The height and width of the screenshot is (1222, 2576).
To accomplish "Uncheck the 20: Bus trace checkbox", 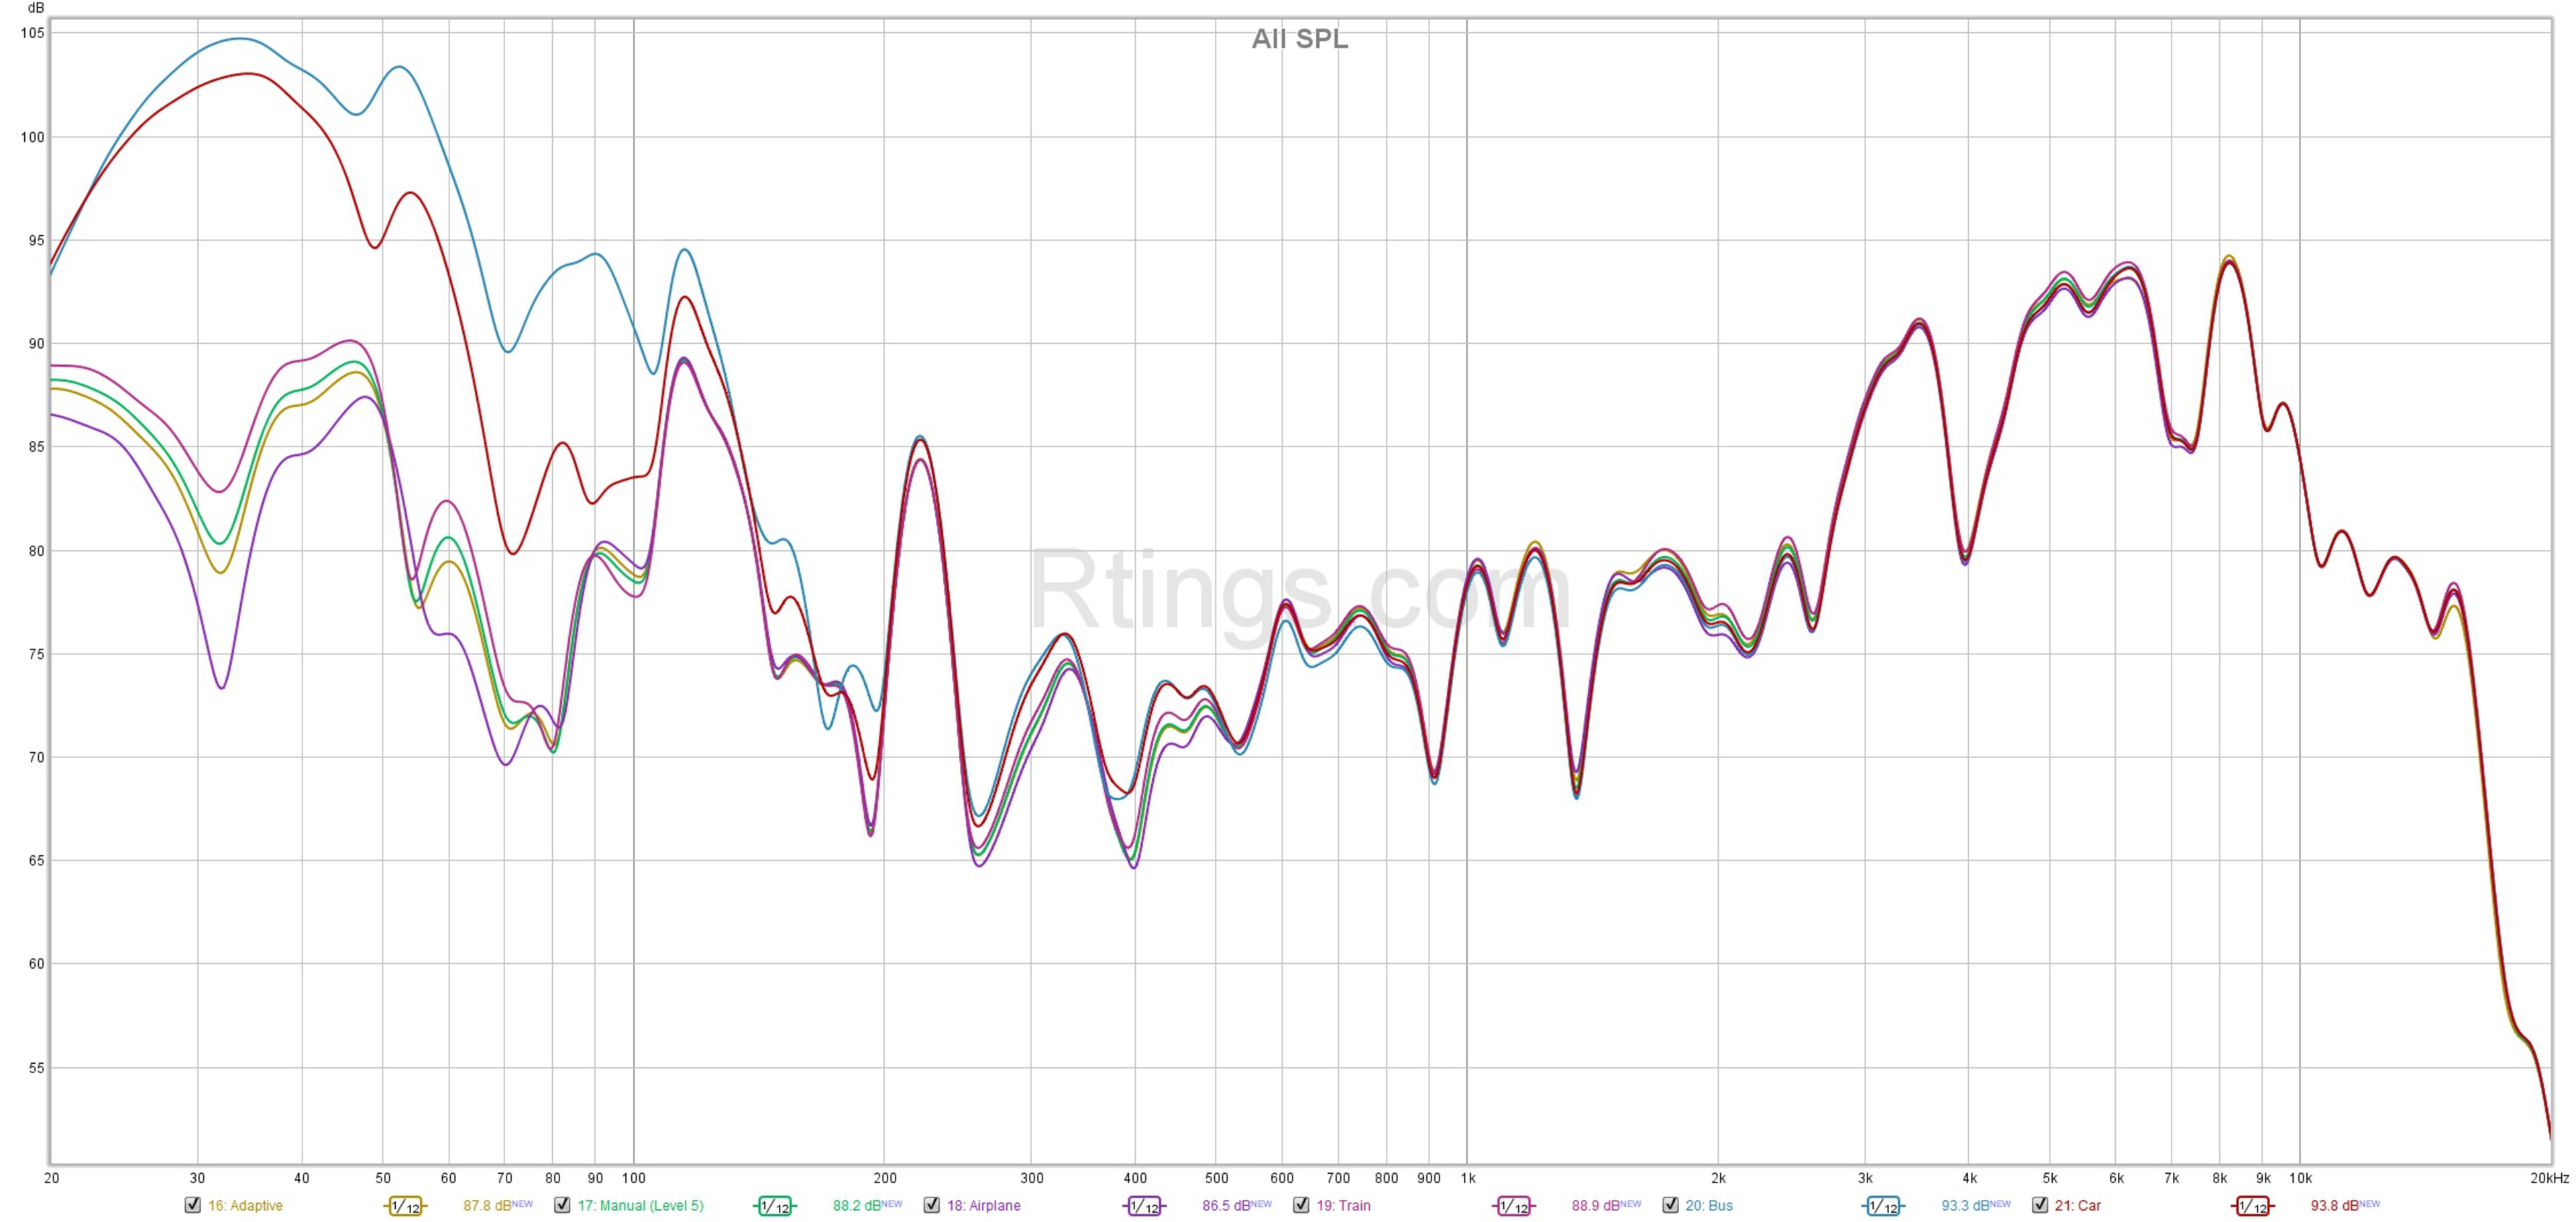I will click(1671, 1205).
